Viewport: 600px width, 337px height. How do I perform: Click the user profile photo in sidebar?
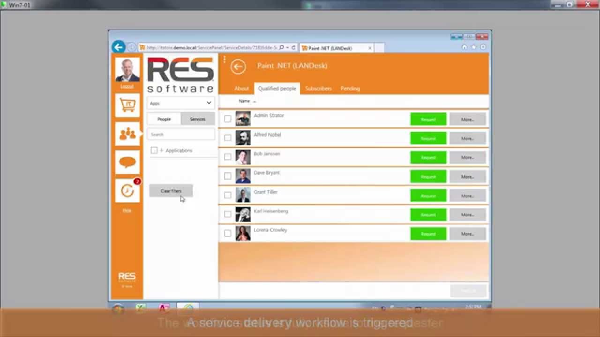[127, 70]
